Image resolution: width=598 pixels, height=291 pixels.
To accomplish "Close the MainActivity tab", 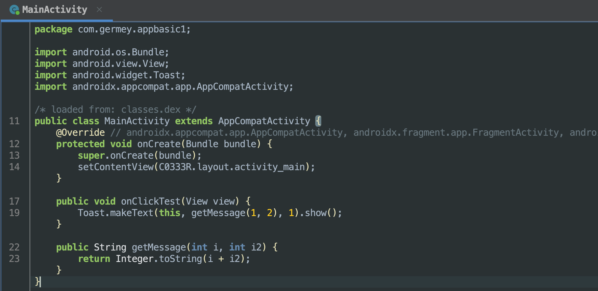I will (x=99, y=10).
